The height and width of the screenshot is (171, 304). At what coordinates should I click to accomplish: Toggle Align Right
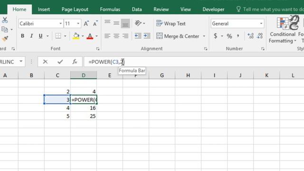click(125, 36)
